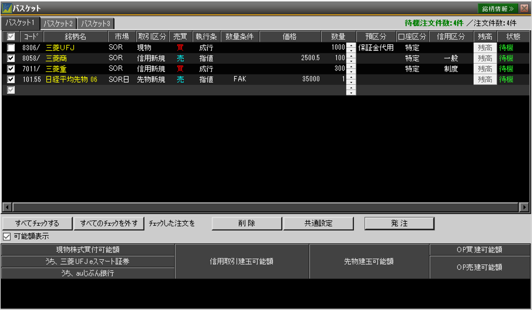Click 残高 button for 三菱商 row
Viewport: 532px width, 310px height.
pos(485,58)
